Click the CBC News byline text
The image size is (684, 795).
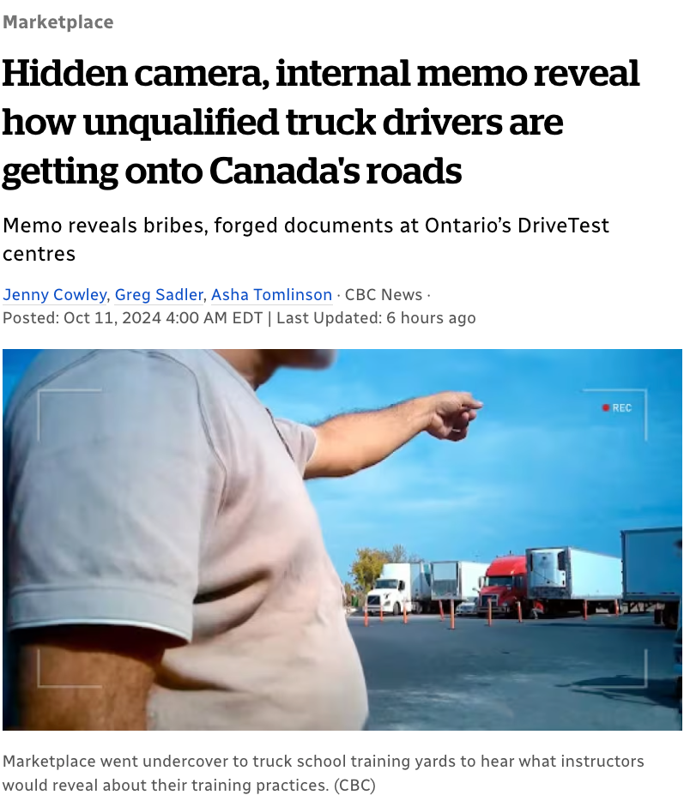coord(384,294)
